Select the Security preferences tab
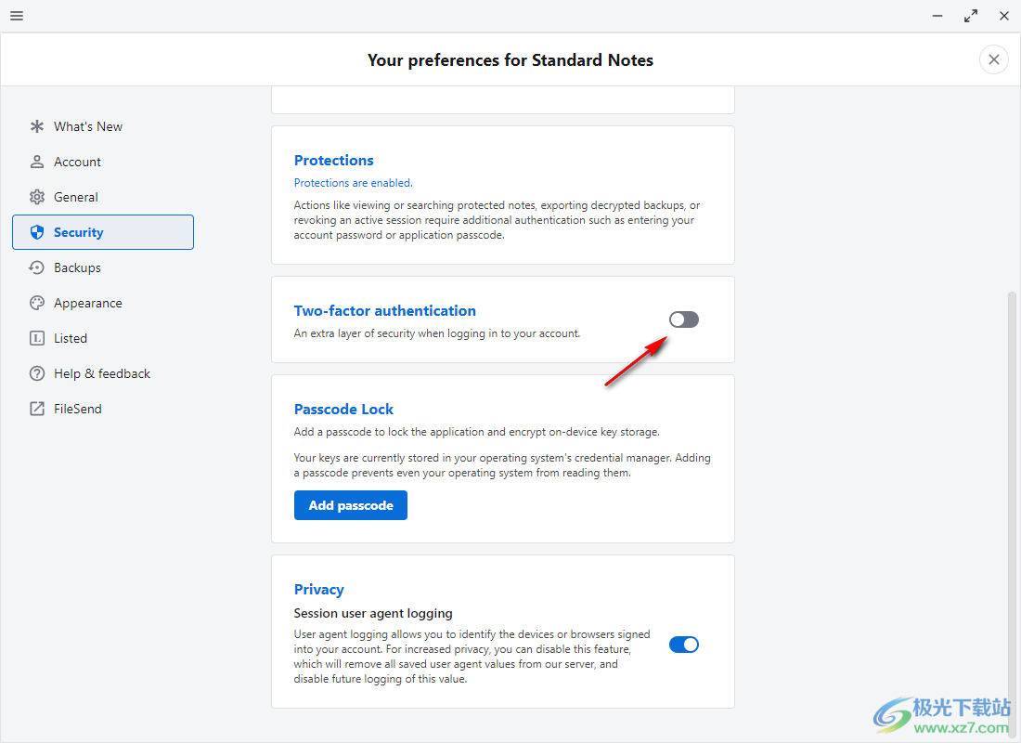The image size is (1021, 743). click(103, 232)
